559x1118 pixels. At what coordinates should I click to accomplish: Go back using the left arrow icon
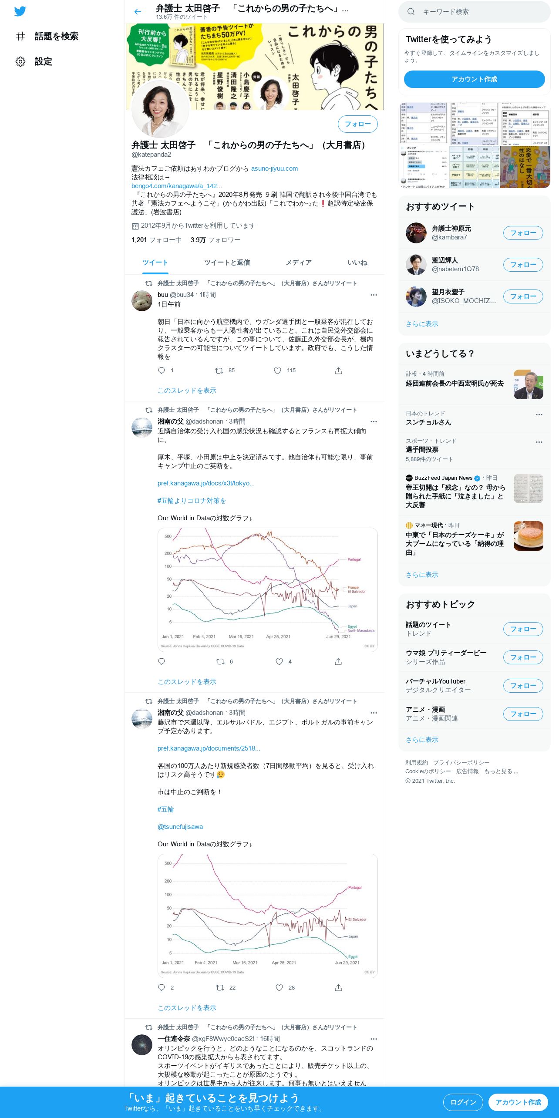pos(138,12)
